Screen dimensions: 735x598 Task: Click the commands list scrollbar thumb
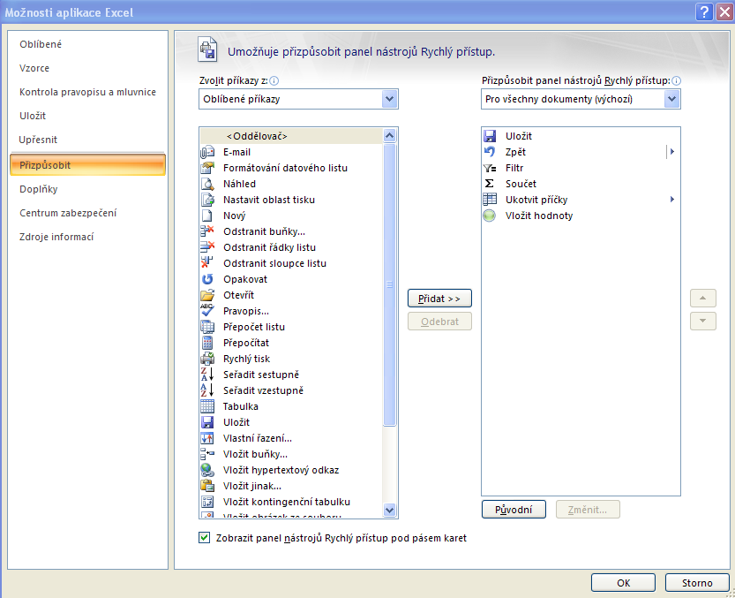389,284
